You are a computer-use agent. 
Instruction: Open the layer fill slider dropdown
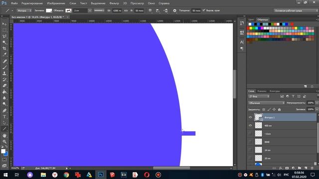point(317,109)
